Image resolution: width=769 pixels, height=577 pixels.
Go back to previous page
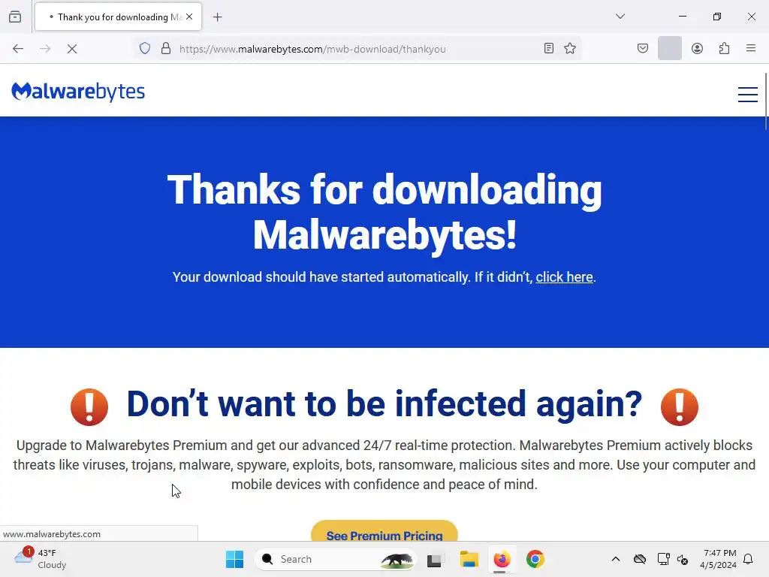[x=18, y=49]
